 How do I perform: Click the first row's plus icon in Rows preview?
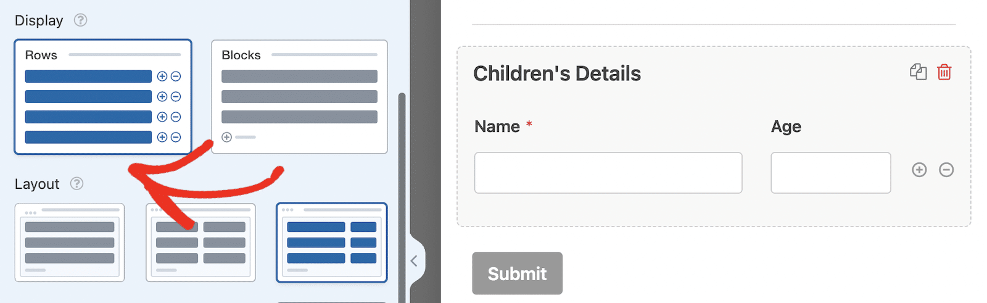click(x=162, y=77)
